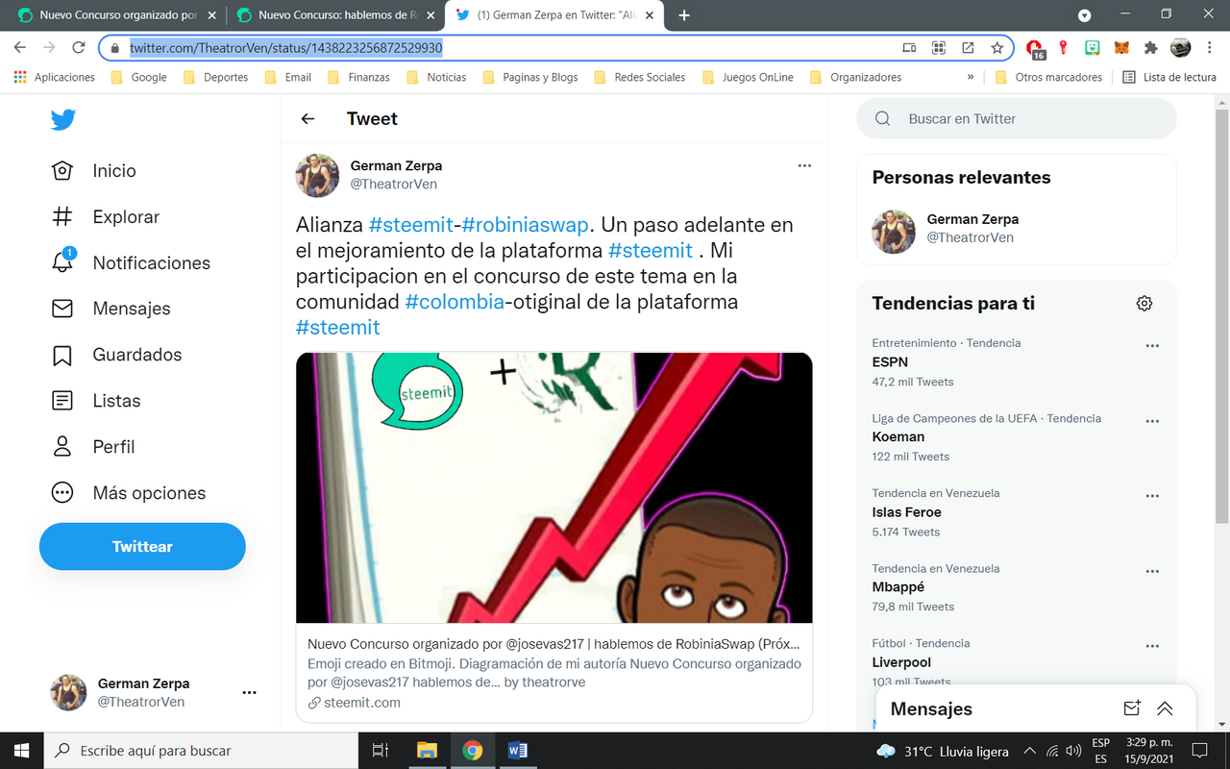Screen dimensions: 1230x769
Task: Open a new browser tab
Action: [x=684, y=15]
